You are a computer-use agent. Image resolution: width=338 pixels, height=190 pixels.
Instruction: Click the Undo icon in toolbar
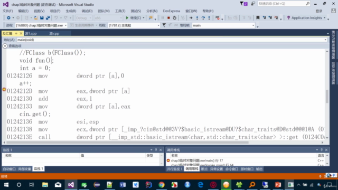(56, 18)
